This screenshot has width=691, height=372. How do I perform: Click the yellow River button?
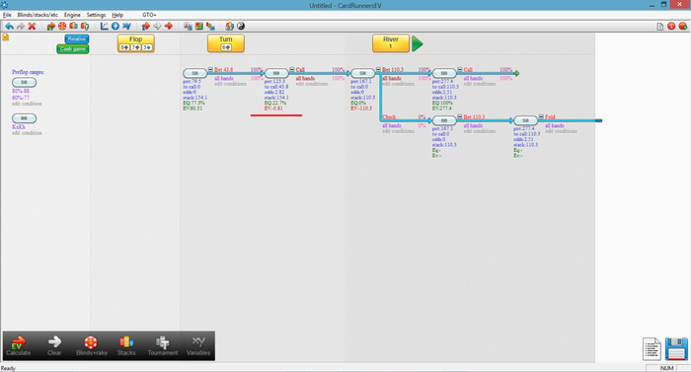coord(391,43)
